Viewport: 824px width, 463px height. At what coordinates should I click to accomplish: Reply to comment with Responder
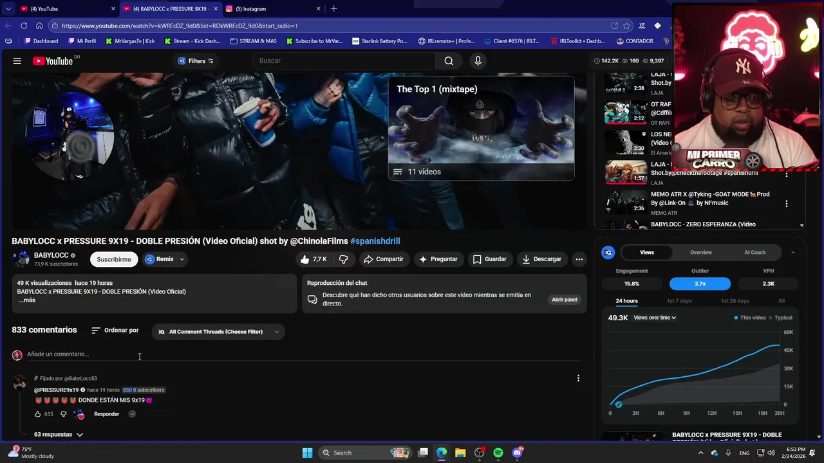pos(106,414)
